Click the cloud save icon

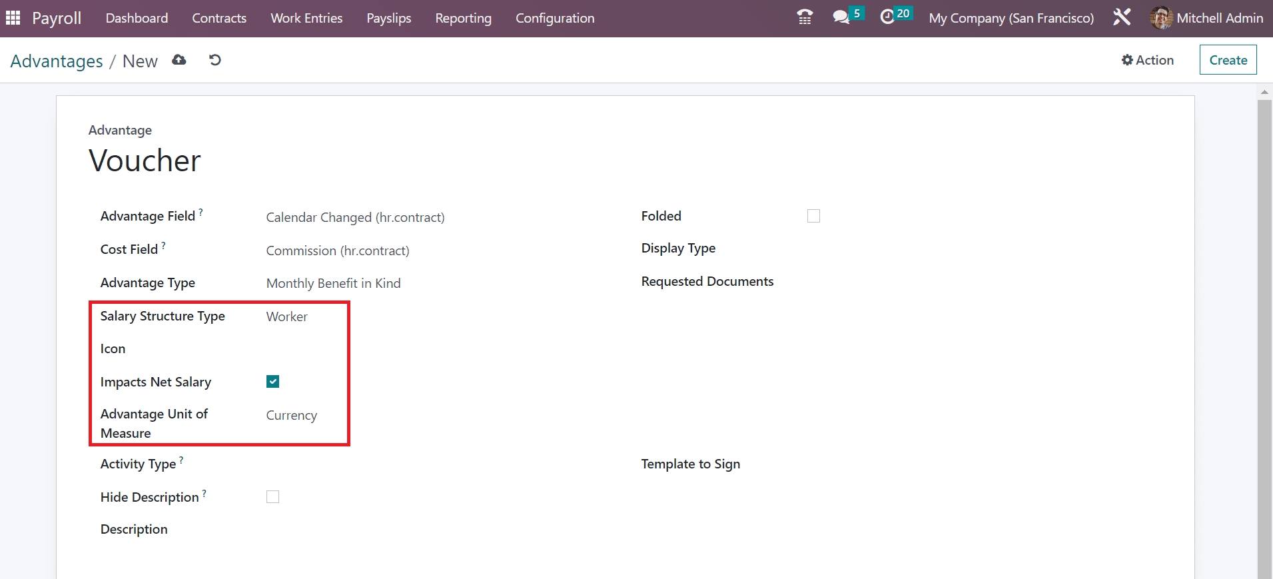pos(179,60)
